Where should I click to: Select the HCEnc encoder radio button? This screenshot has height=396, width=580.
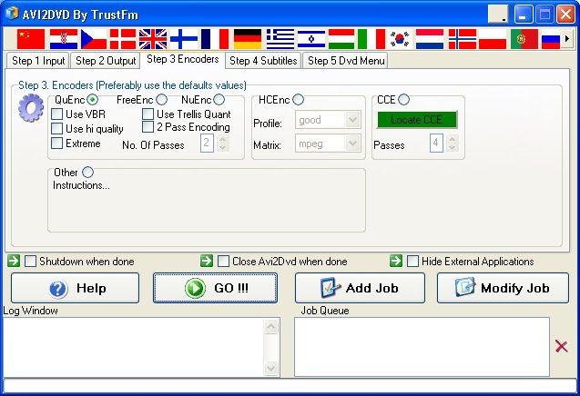point(298,100)
